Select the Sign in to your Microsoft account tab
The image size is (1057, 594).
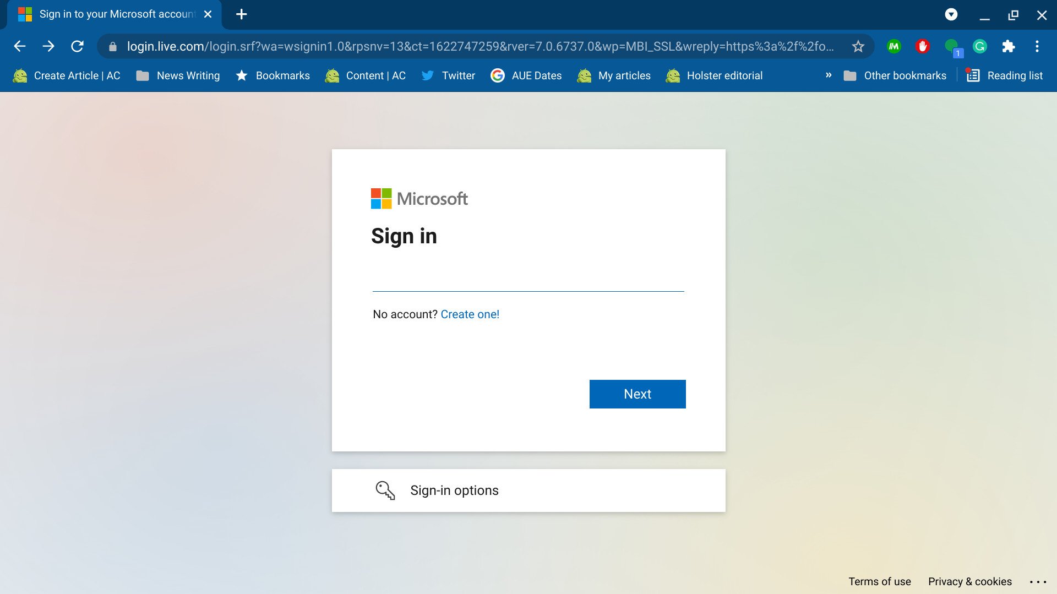114,14
